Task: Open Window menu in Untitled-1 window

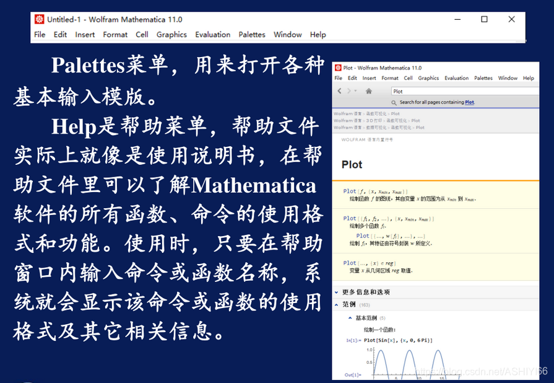Action: point(288,35)
